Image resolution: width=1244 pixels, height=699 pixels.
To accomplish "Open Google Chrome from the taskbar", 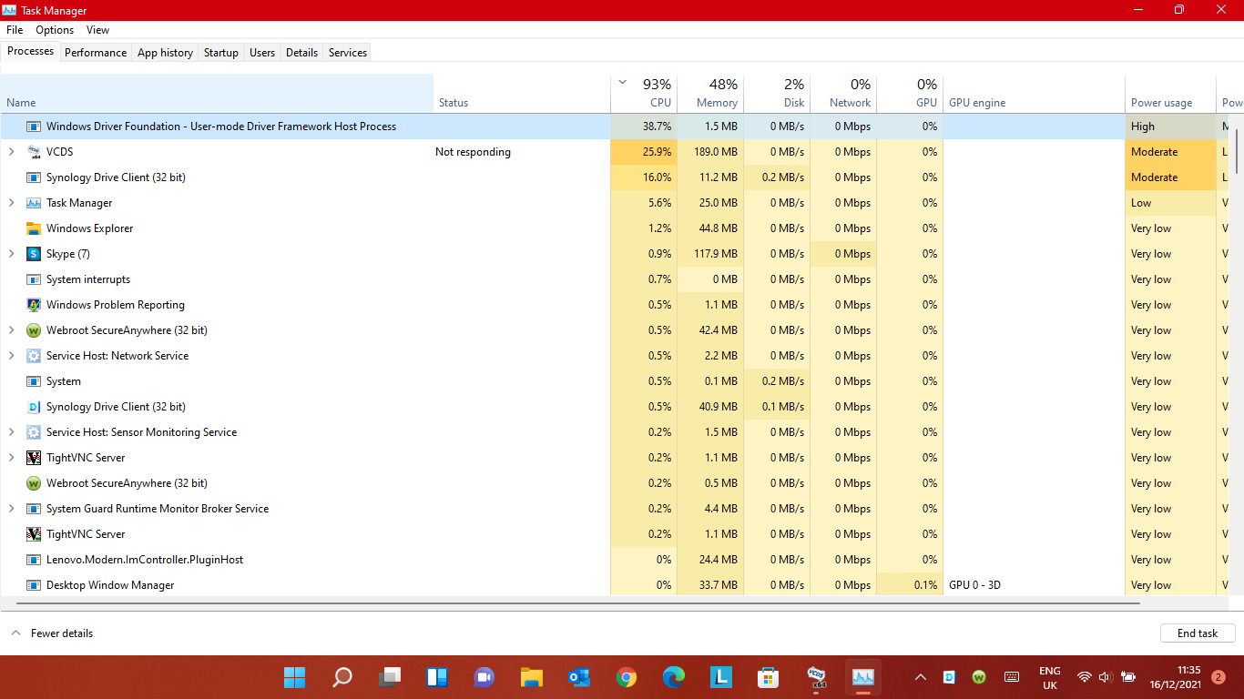I will [626, 677].
